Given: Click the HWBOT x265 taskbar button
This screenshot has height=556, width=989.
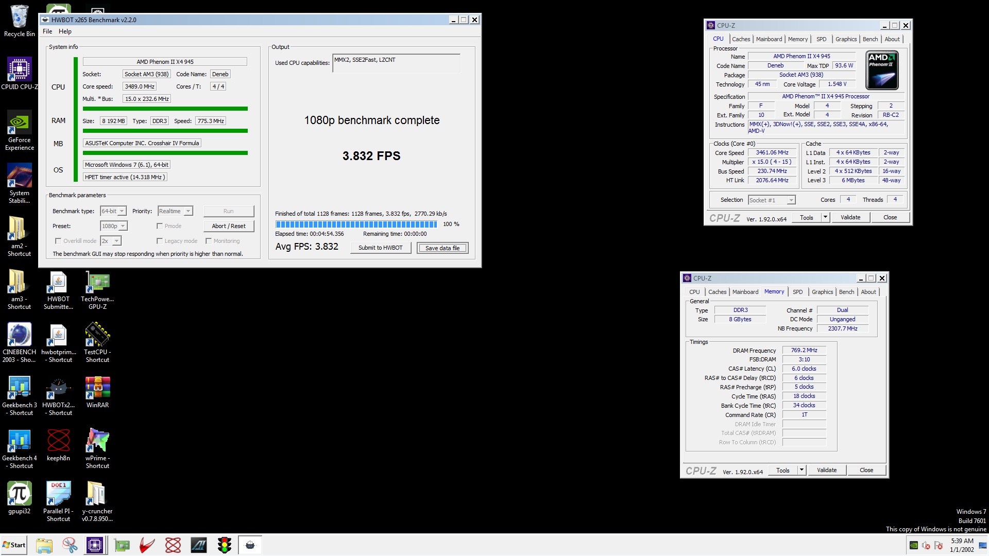Looking at the screenshot, I should coord(250,545).
